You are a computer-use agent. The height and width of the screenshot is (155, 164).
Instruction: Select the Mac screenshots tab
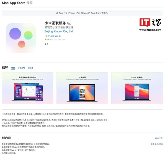(x=13, y=68)
